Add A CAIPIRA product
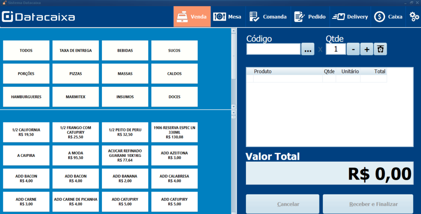Viewport: 421px width, 214px height. (26, 156)
